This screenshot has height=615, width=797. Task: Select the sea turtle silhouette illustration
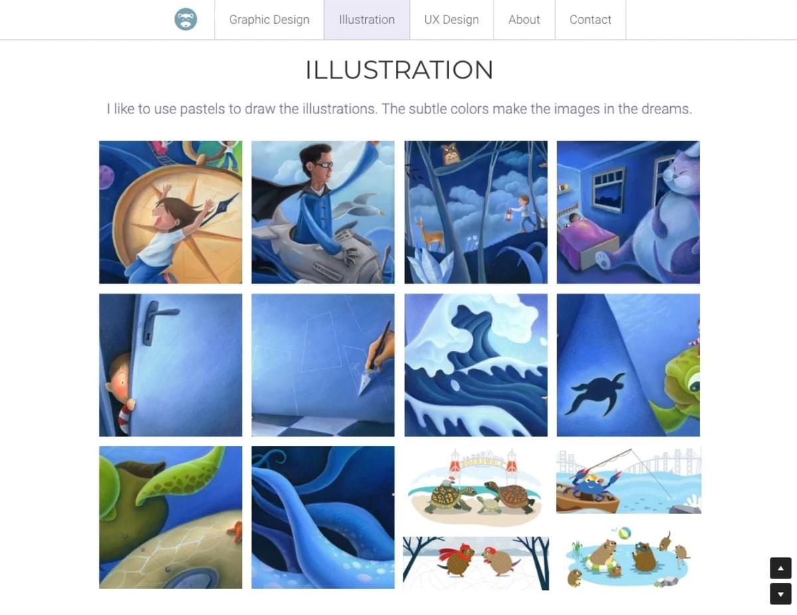(628, 365)
